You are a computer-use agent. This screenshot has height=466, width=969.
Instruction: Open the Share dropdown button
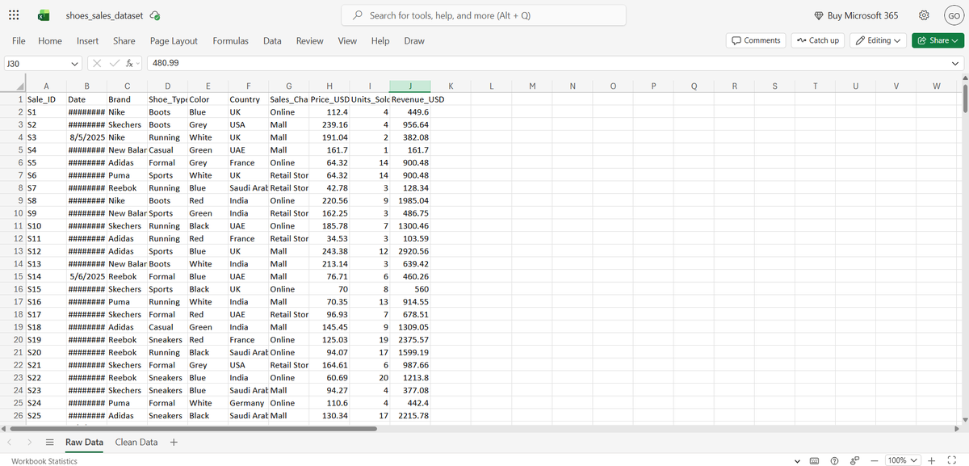click(937, 40)
